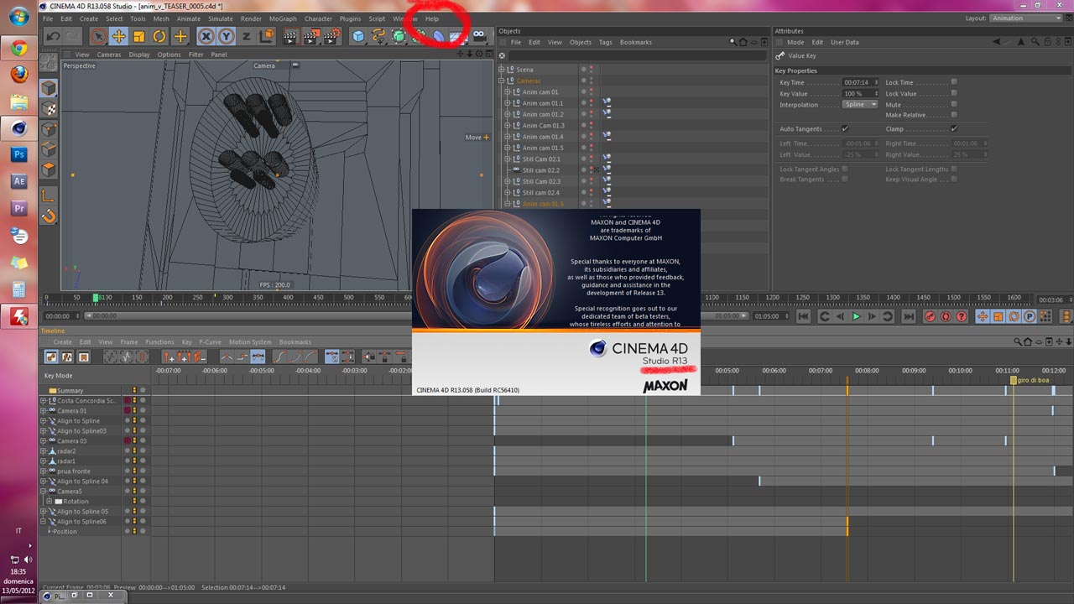
Task: Click the Undo arrow in the toolbar
Action: click(53, 36)
